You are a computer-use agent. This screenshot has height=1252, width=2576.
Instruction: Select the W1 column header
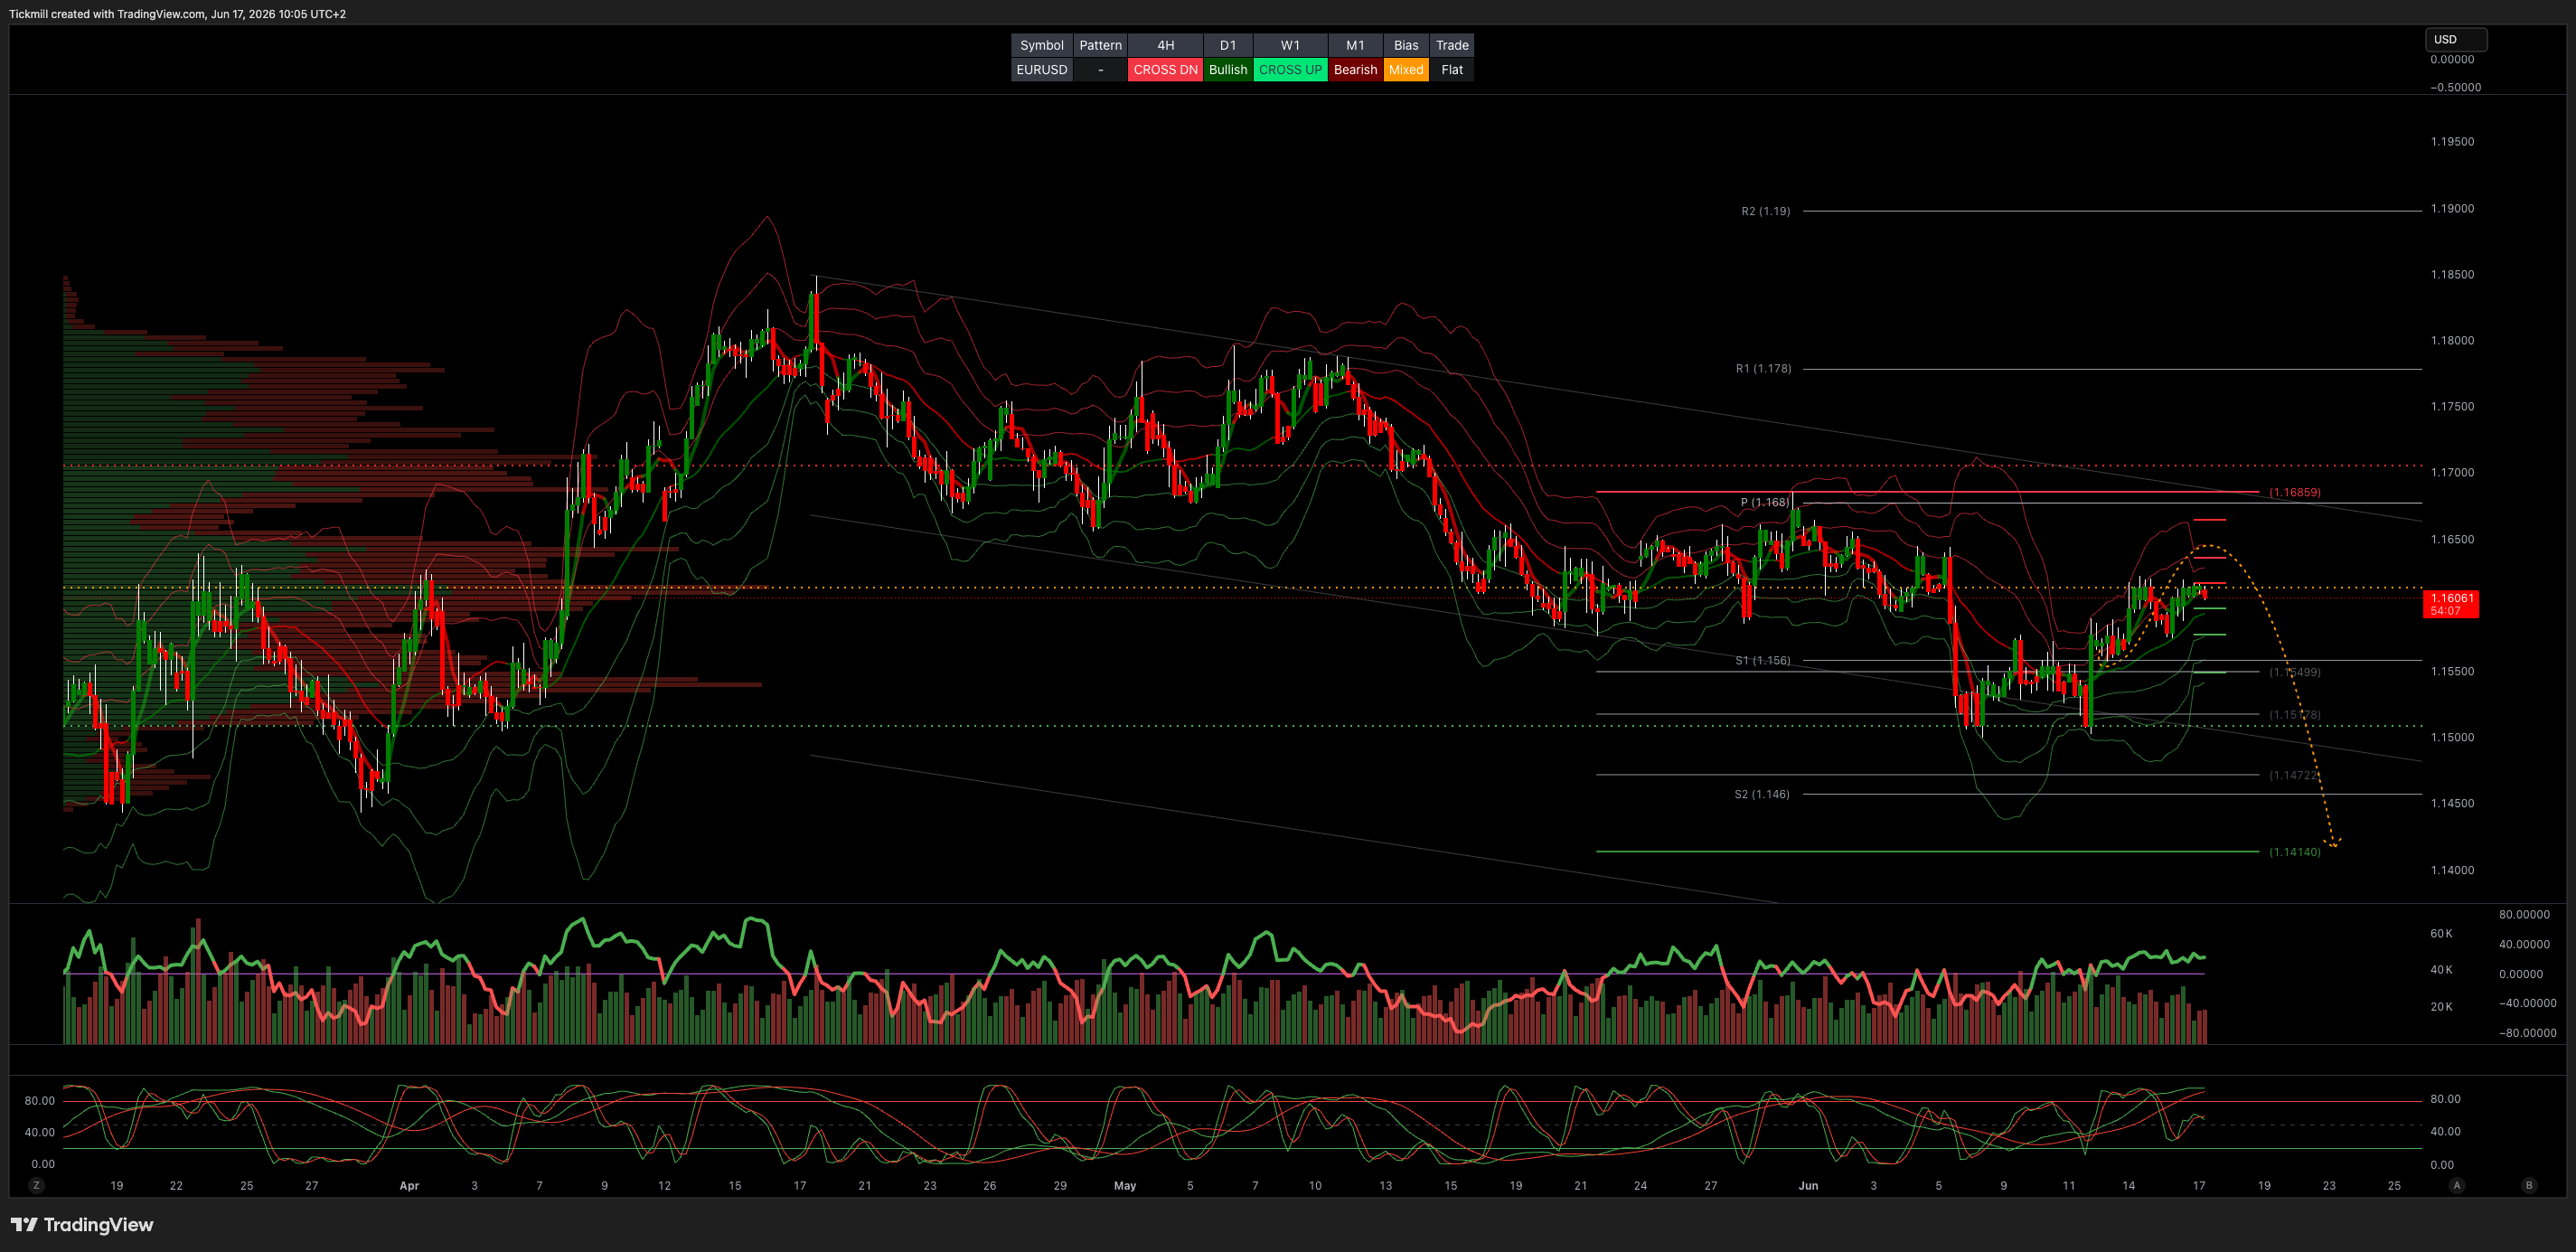click(1290, 45)
